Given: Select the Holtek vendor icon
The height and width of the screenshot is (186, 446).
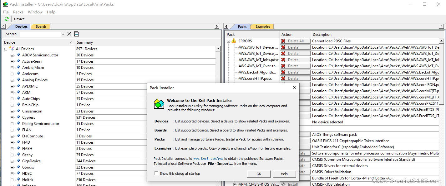Looking at the screenshot, I should tap(18, 179).
